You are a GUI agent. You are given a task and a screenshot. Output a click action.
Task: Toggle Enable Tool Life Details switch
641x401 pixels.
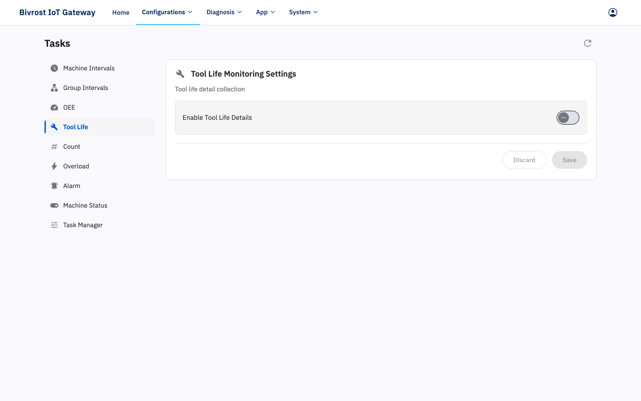[x=568, y=118]
